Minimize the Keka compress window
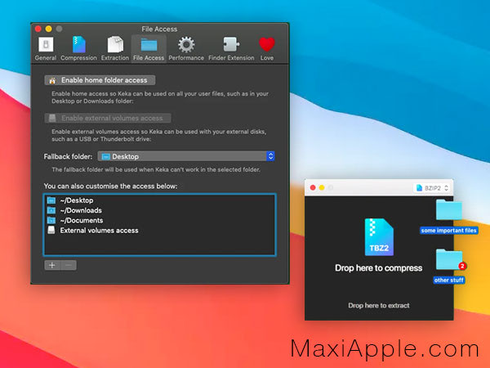 pyautogui.click(x=322, y=187)
